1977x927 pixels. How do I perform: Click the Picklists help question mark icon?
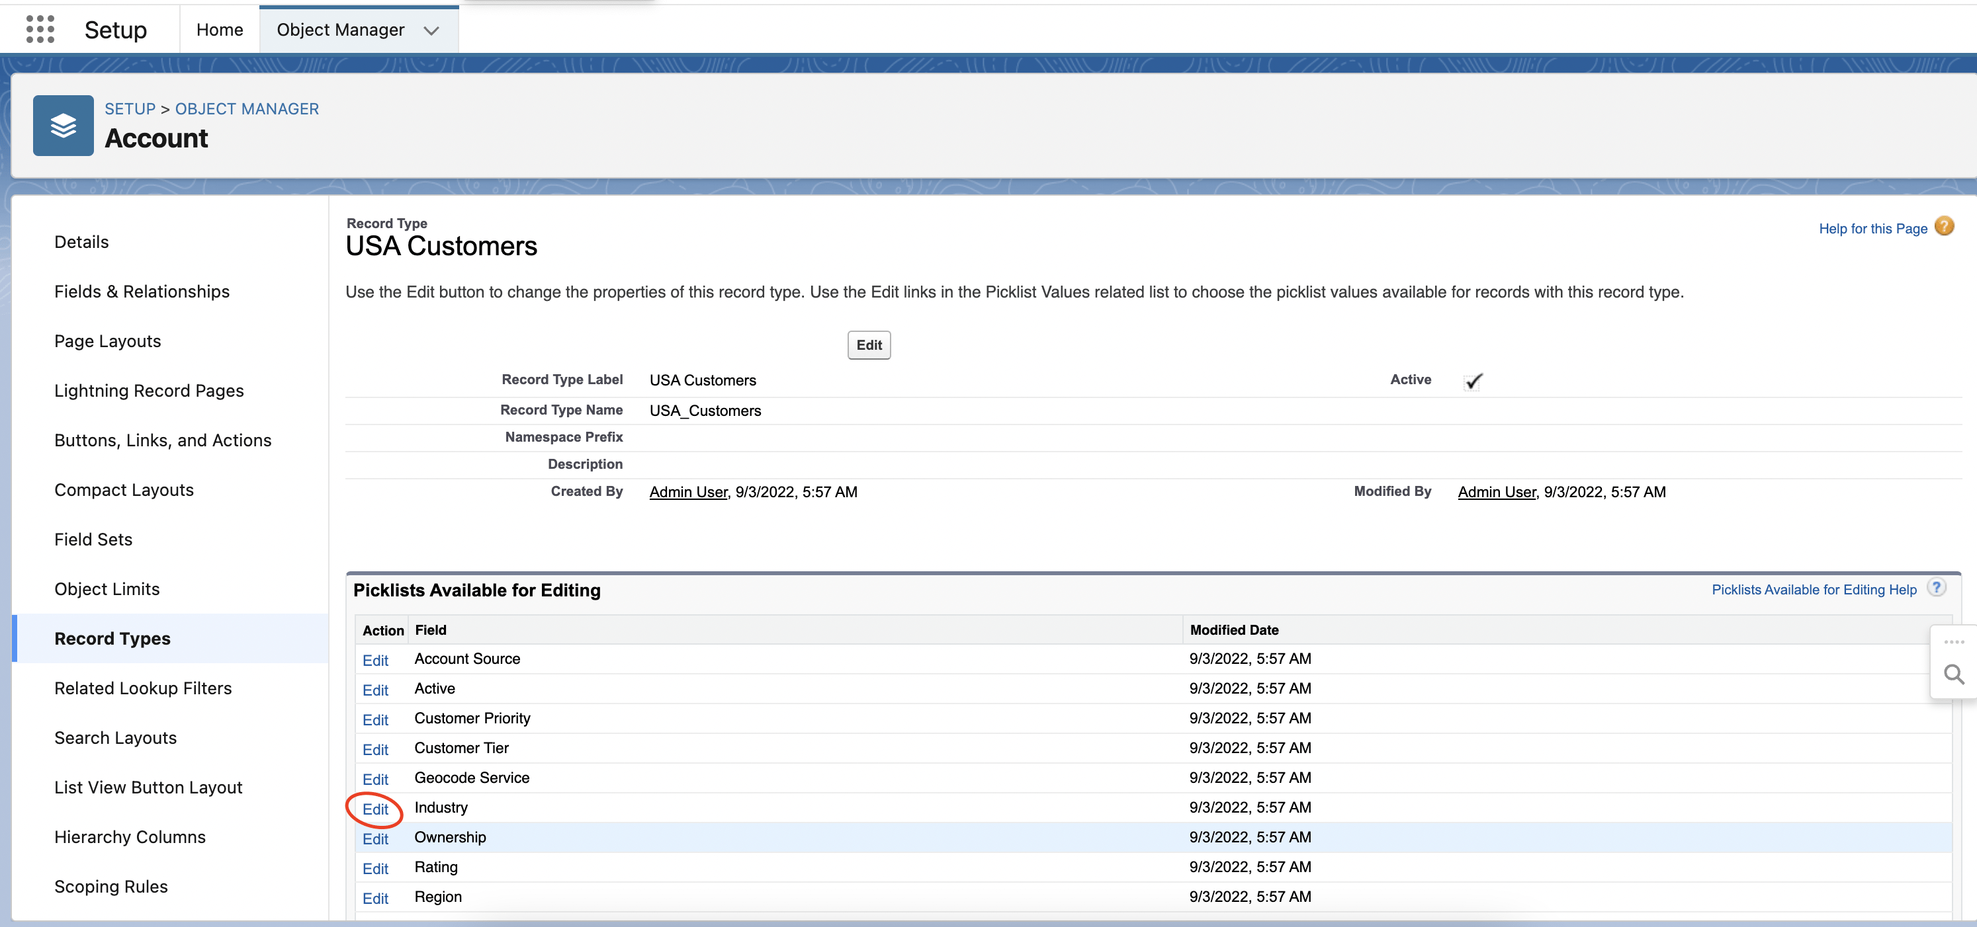(x=1937, y=588)
